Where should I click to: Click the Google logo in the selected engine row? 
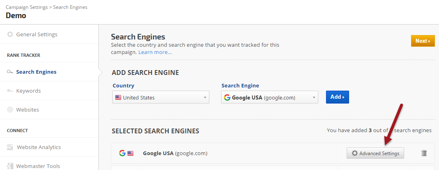122,153
